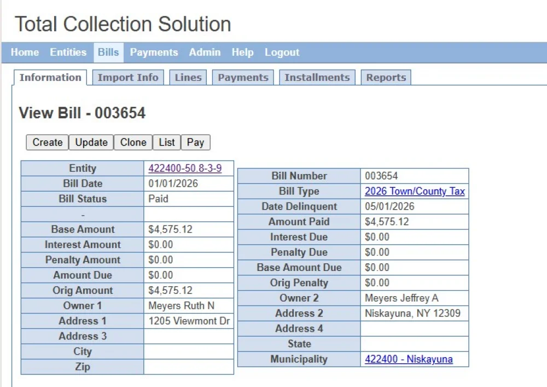The height and width of the screenshot is (387, 547).
Task: Select the Bills menu item
Action: (108, 53)
